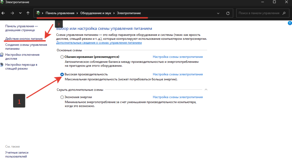Click the display-off icon in sidebar
The height and width of the screenshot is (163, 292).
[x=2, y=55]
